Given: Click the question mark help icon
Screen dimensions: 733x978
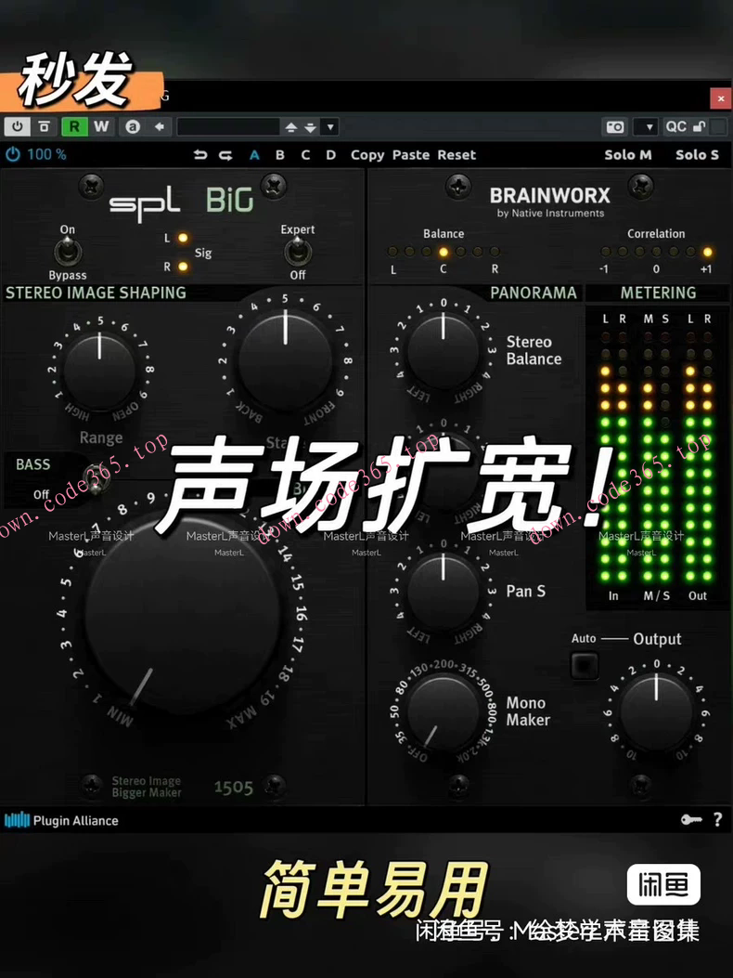Looking at the screenshot, I should point(718,819).
